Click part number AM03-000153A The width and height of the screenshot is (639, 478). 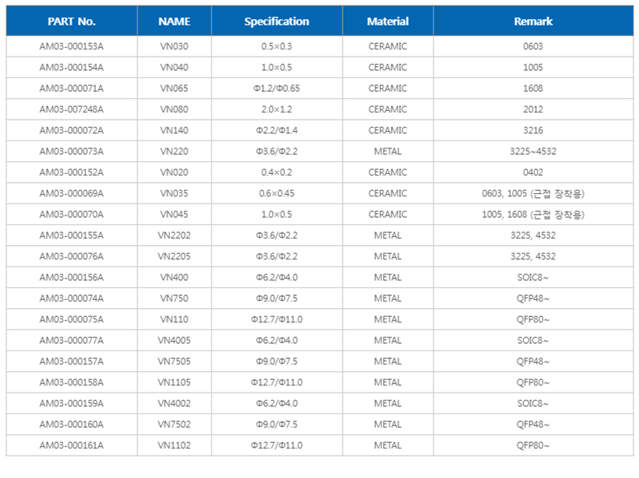71,46
